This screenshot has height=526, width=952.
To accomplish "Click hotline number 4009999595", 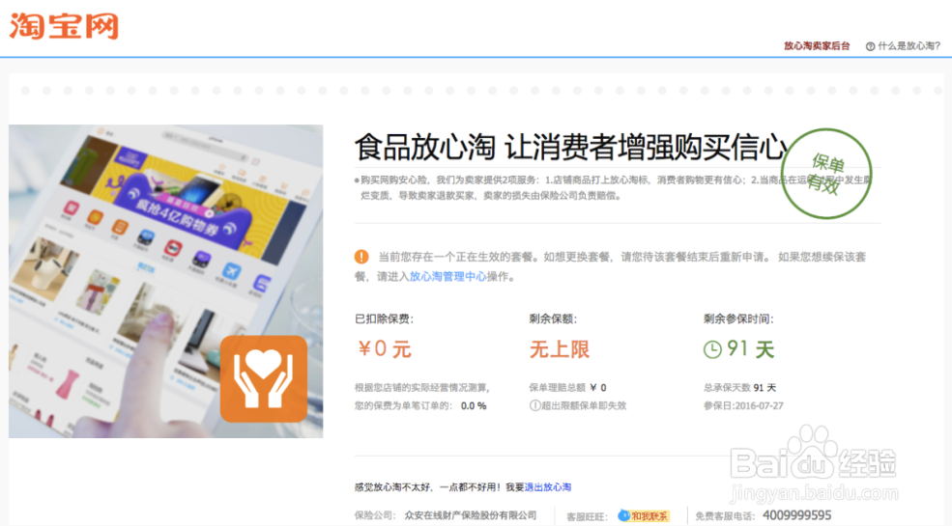I will click(x=797, y=515).
